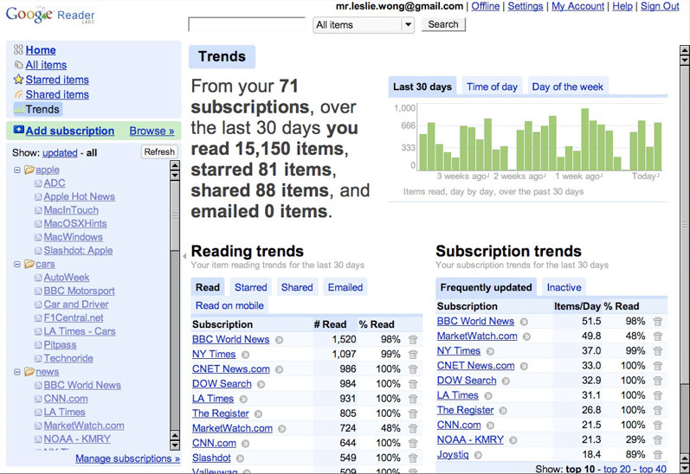Open arrow icon next to CNN.com subscription row
Screen dimensions: 690x474
(x=490, y=426)
